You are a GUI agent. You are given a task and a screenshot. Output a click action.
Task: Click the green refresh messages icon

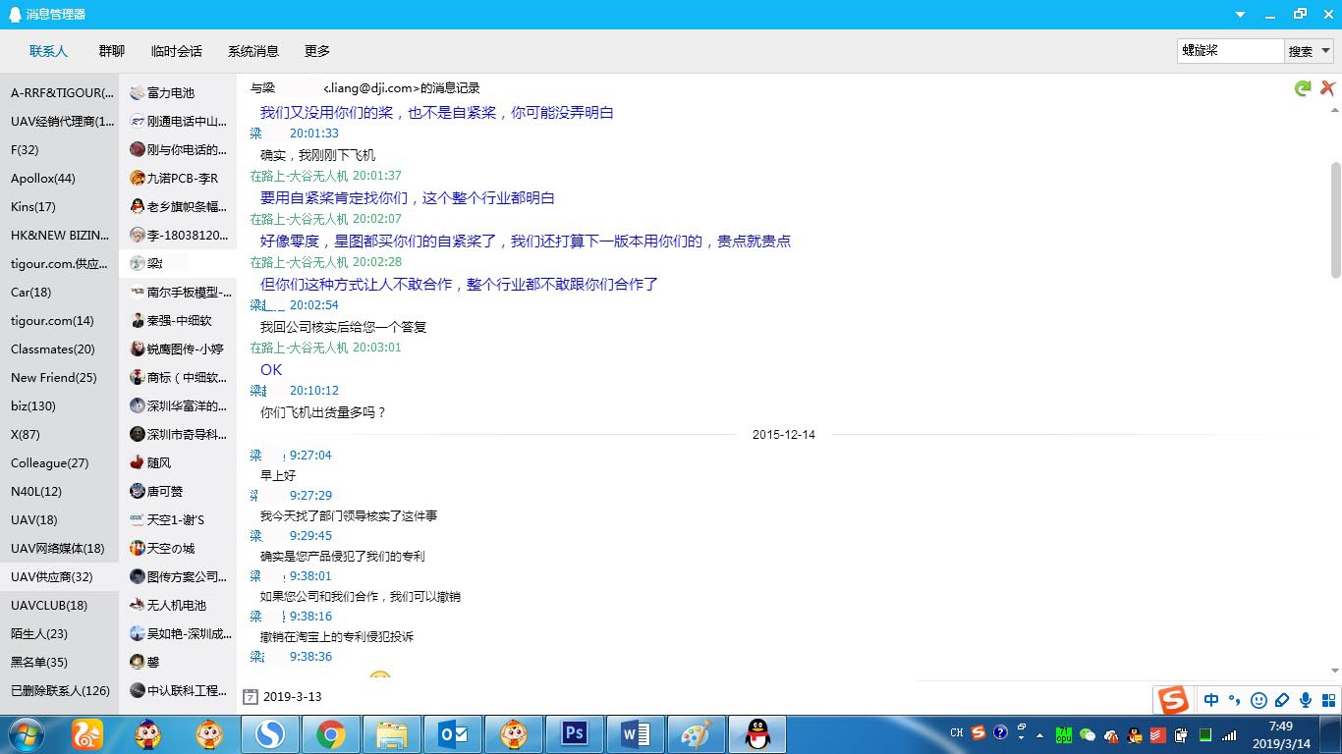pyautogui.click(x=1303, y=88)
